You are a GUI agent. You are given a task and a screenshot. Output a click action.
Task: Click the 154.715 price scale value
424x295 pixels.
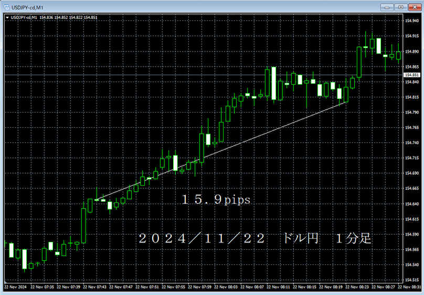coord(412,158)
